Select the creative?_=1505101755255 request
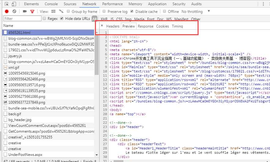Viewport: 270px width, 162px height. coord(48,137)
